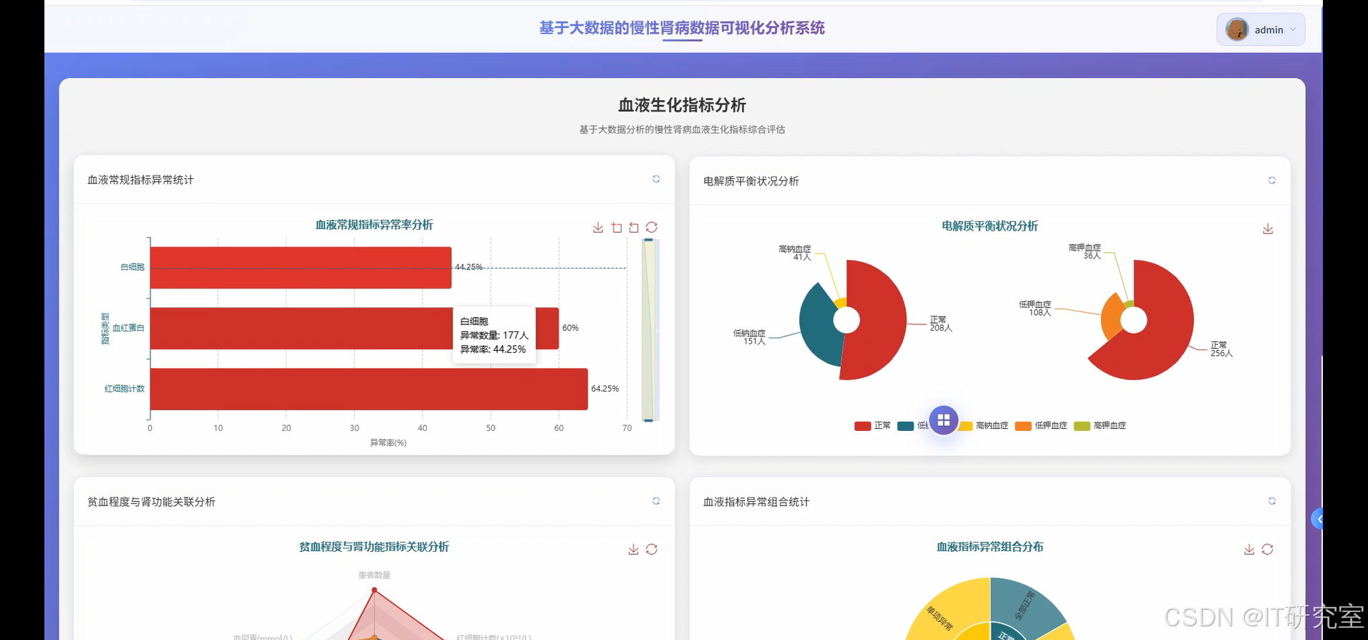Screen dimensions: 1368x640
Task: Refresh the 贫血程度与肾功能关联分析 card
Action: (x=656, y=501)
